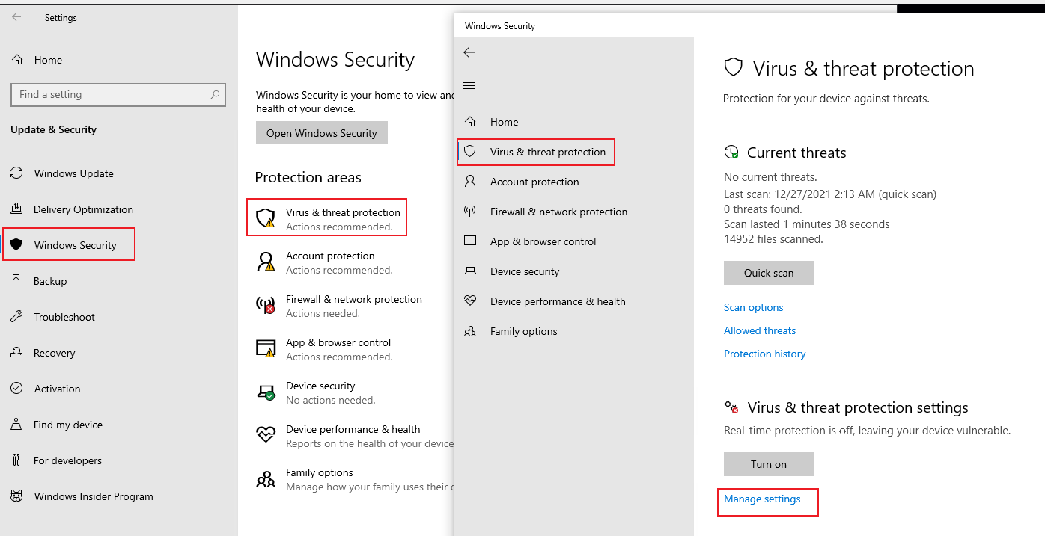Viewport: 1045px width, 536px height.
Task: Click the back arrow in Windows Security
Action: coord(469,52)
